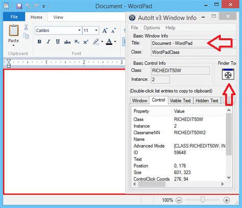Click the scroll down arrow in property list
The height and width of the screenshot is (208, 242).
tap(229, 177)
